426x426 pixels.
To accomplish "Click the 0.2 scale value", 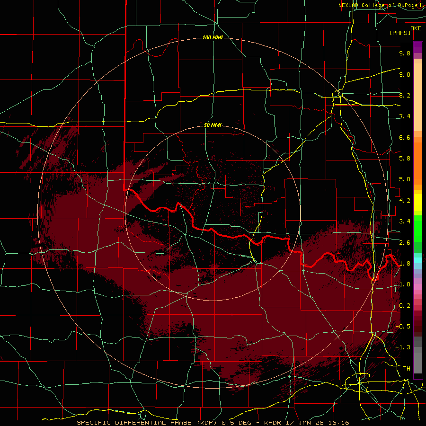I will tap(405, 306).
